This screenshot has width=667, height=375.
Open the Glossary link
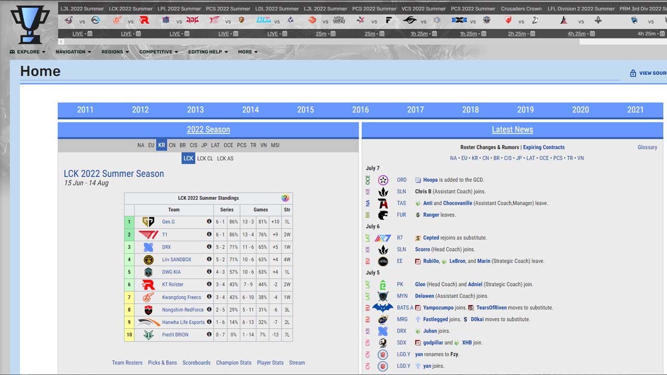coord(647,147)
